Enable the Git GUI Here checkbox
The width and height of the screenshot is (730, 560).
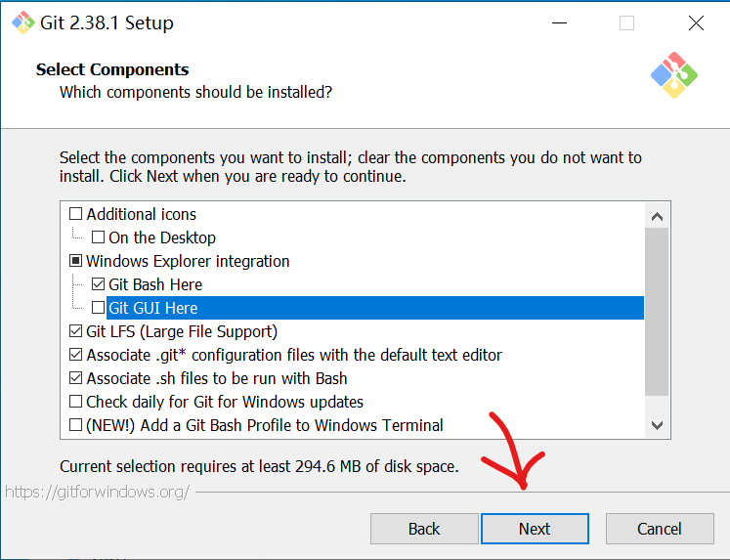pos(99,308)
